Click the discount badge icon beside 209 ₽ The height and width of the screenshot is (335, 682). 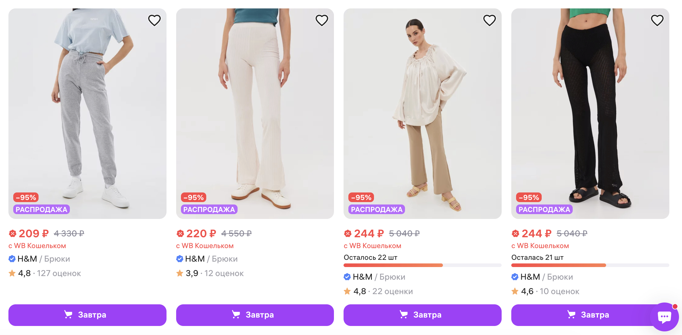[x=12, y=233]
